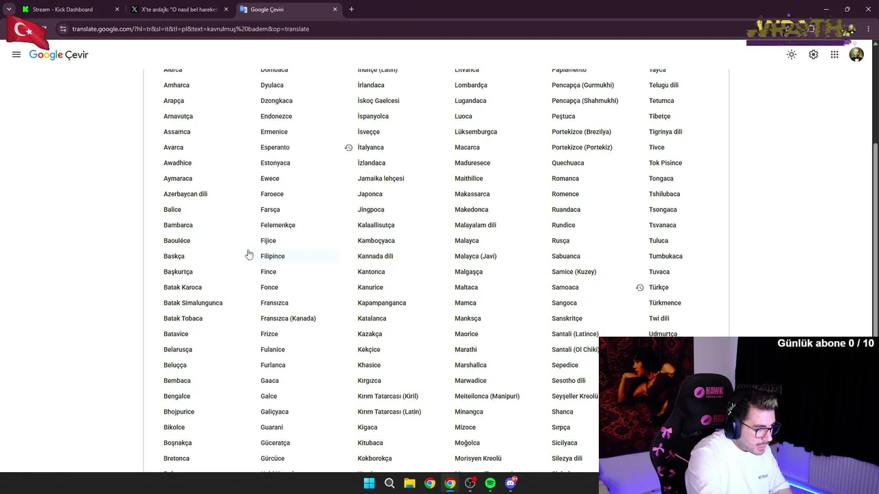
Task: Select Makedonca language
Action: point(471,209)
